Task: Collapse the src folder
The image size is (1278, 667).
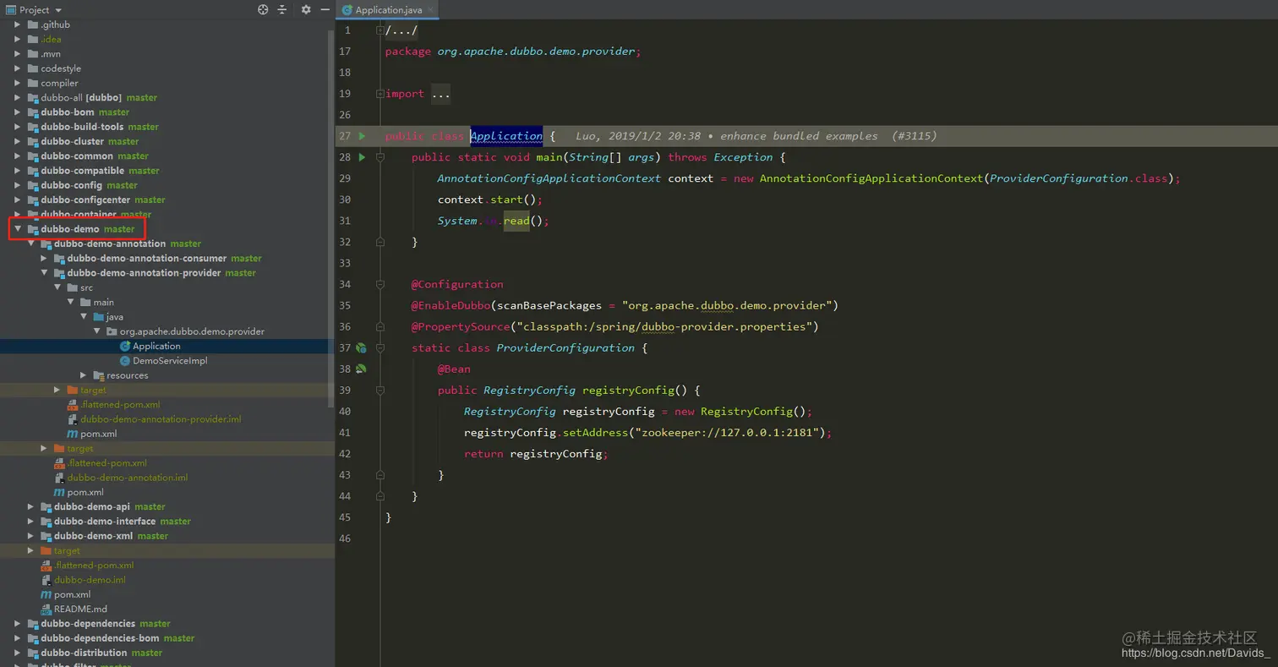Action: tap(57, 287)
